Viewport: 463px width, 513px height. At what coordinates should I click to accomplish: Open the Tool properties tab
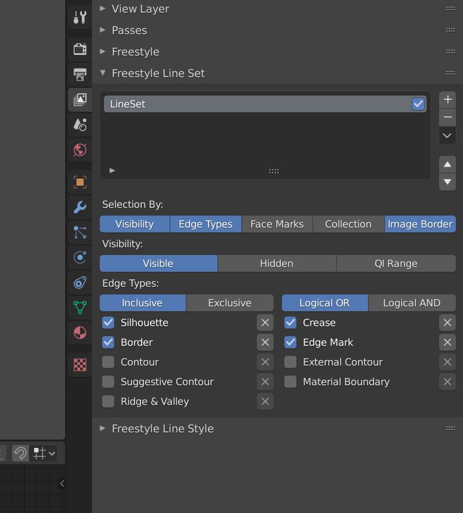[80, 17]
